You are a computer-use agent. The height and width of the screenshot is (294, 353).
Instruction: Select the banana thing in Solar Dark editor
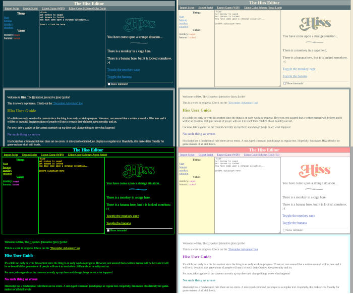[x=8, y=21]
